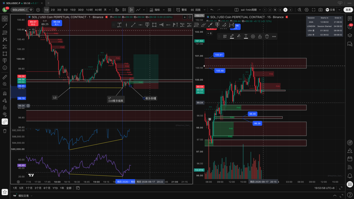
Task: Toggle lock all drawings in left sidebar
Action: coord(5,108)
